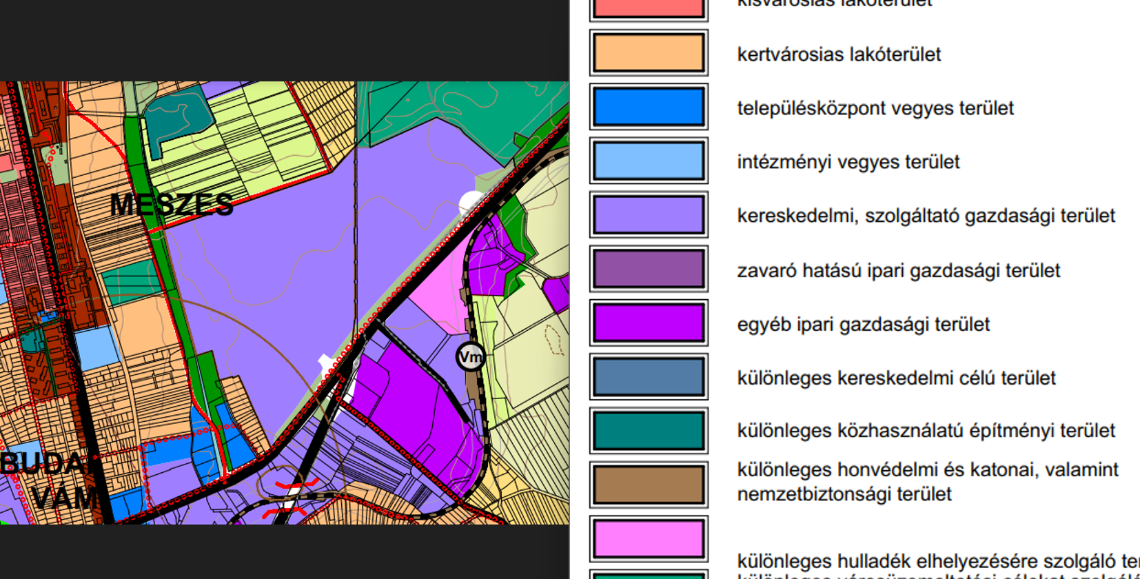Image resolution: width=1140 pixels, height=579 pixels.
Task: Choose the különleges kereskedelmi célú terület swatch
Action: pyautogui.click(x=649, y=376)
